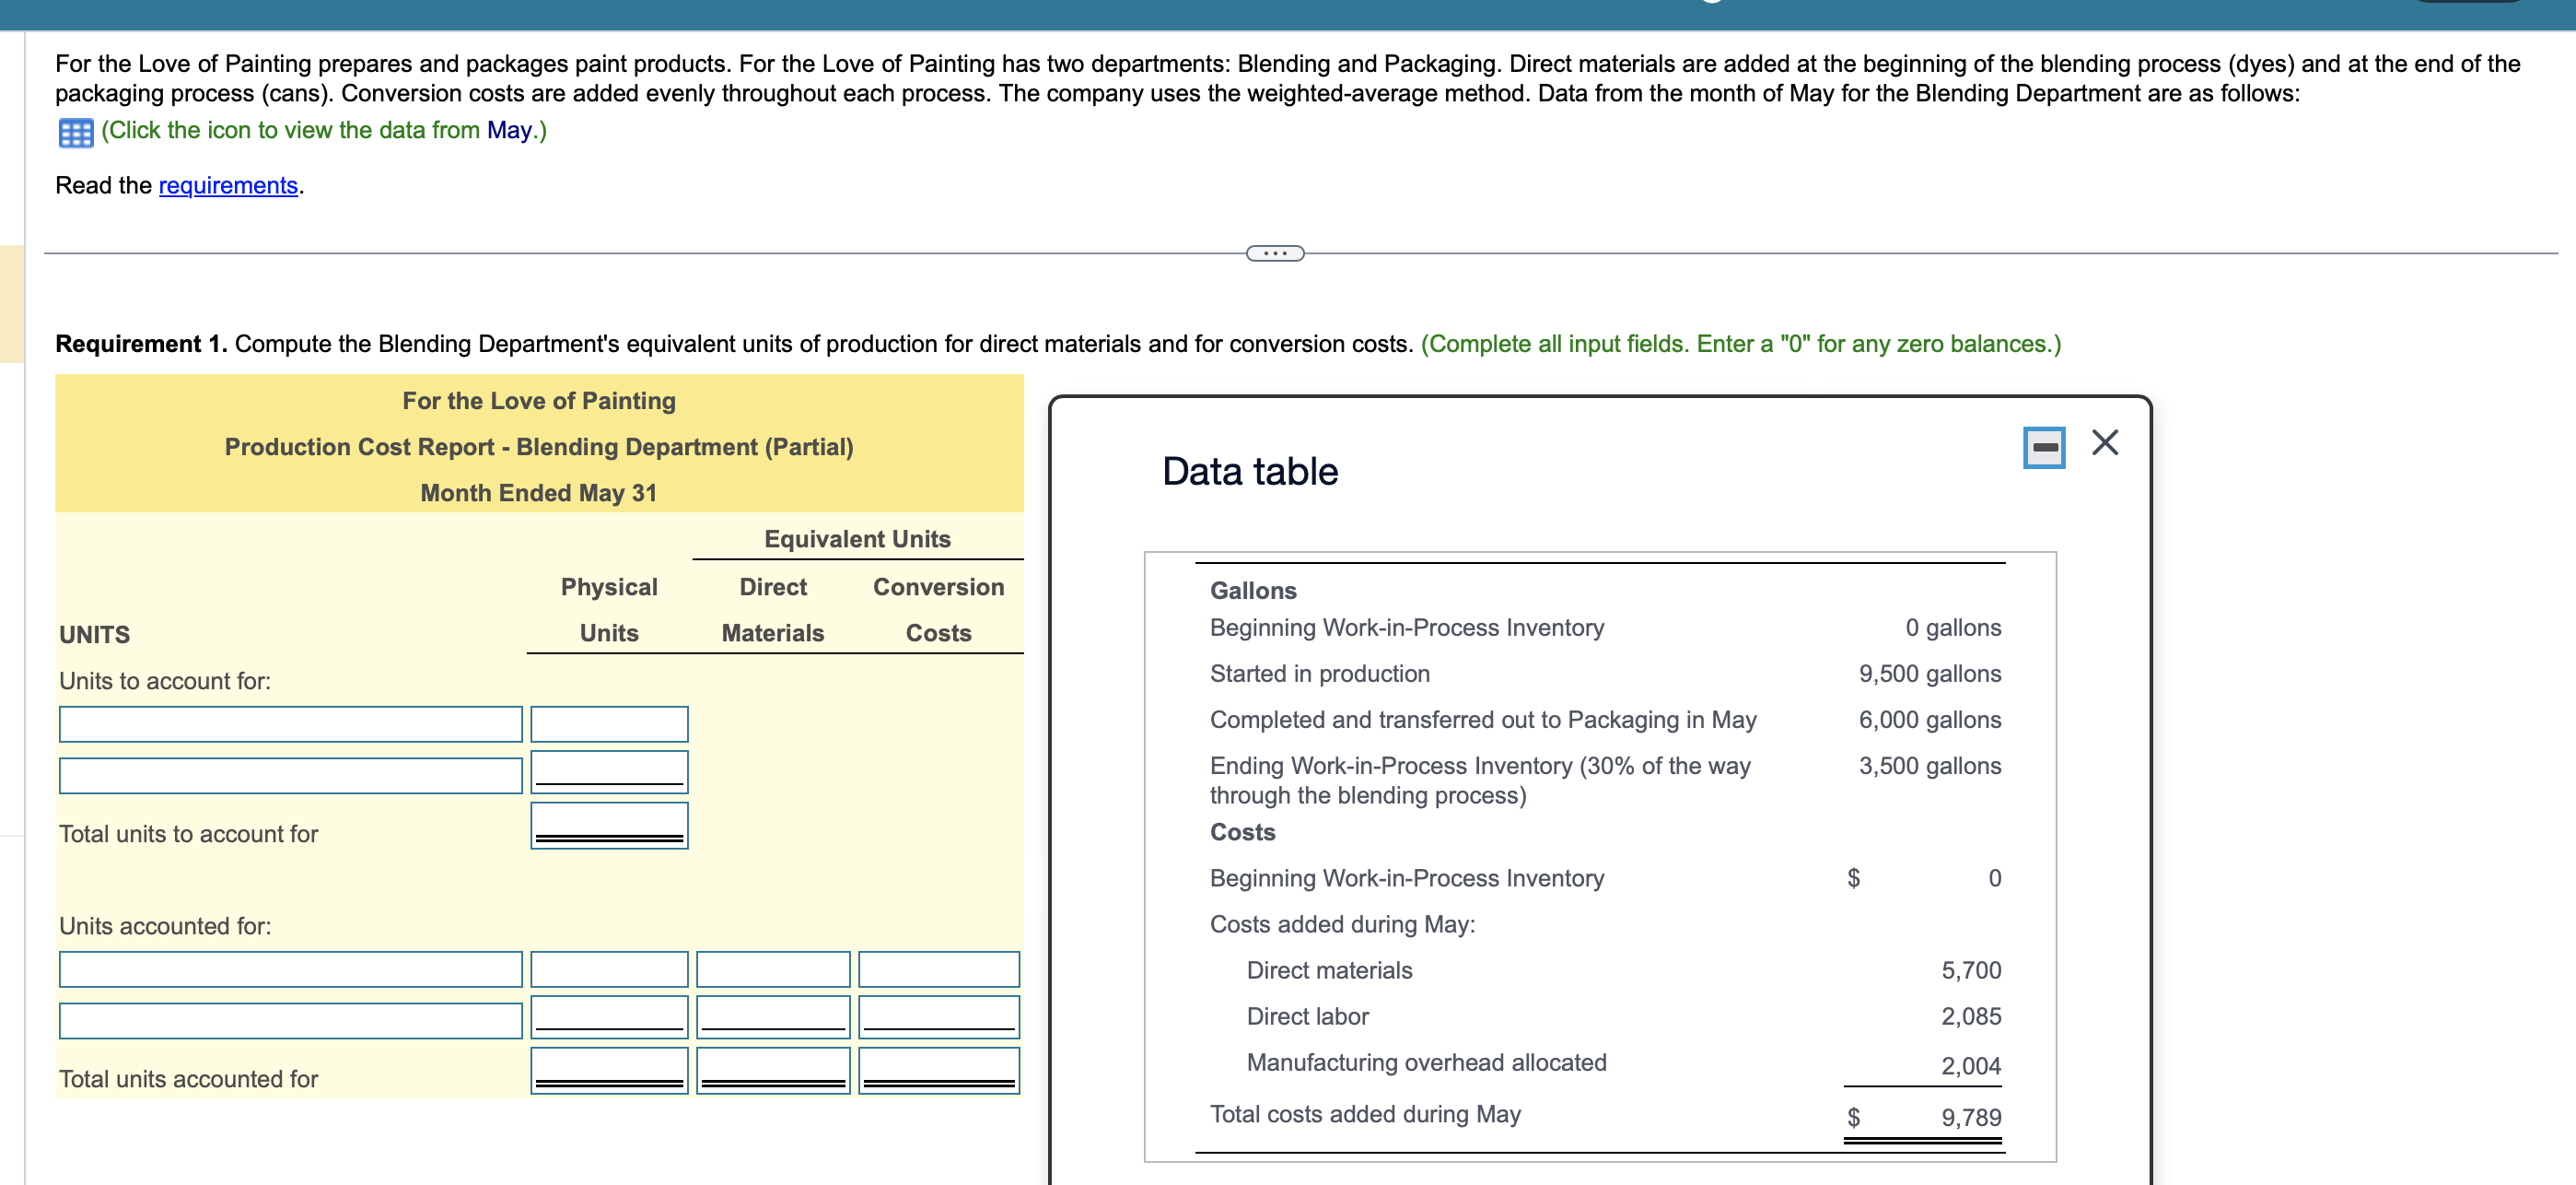Click first physical units box under Units to account for
Image resolution: width=2576 pixels, height=1185 pixels.
click(608, 723)
